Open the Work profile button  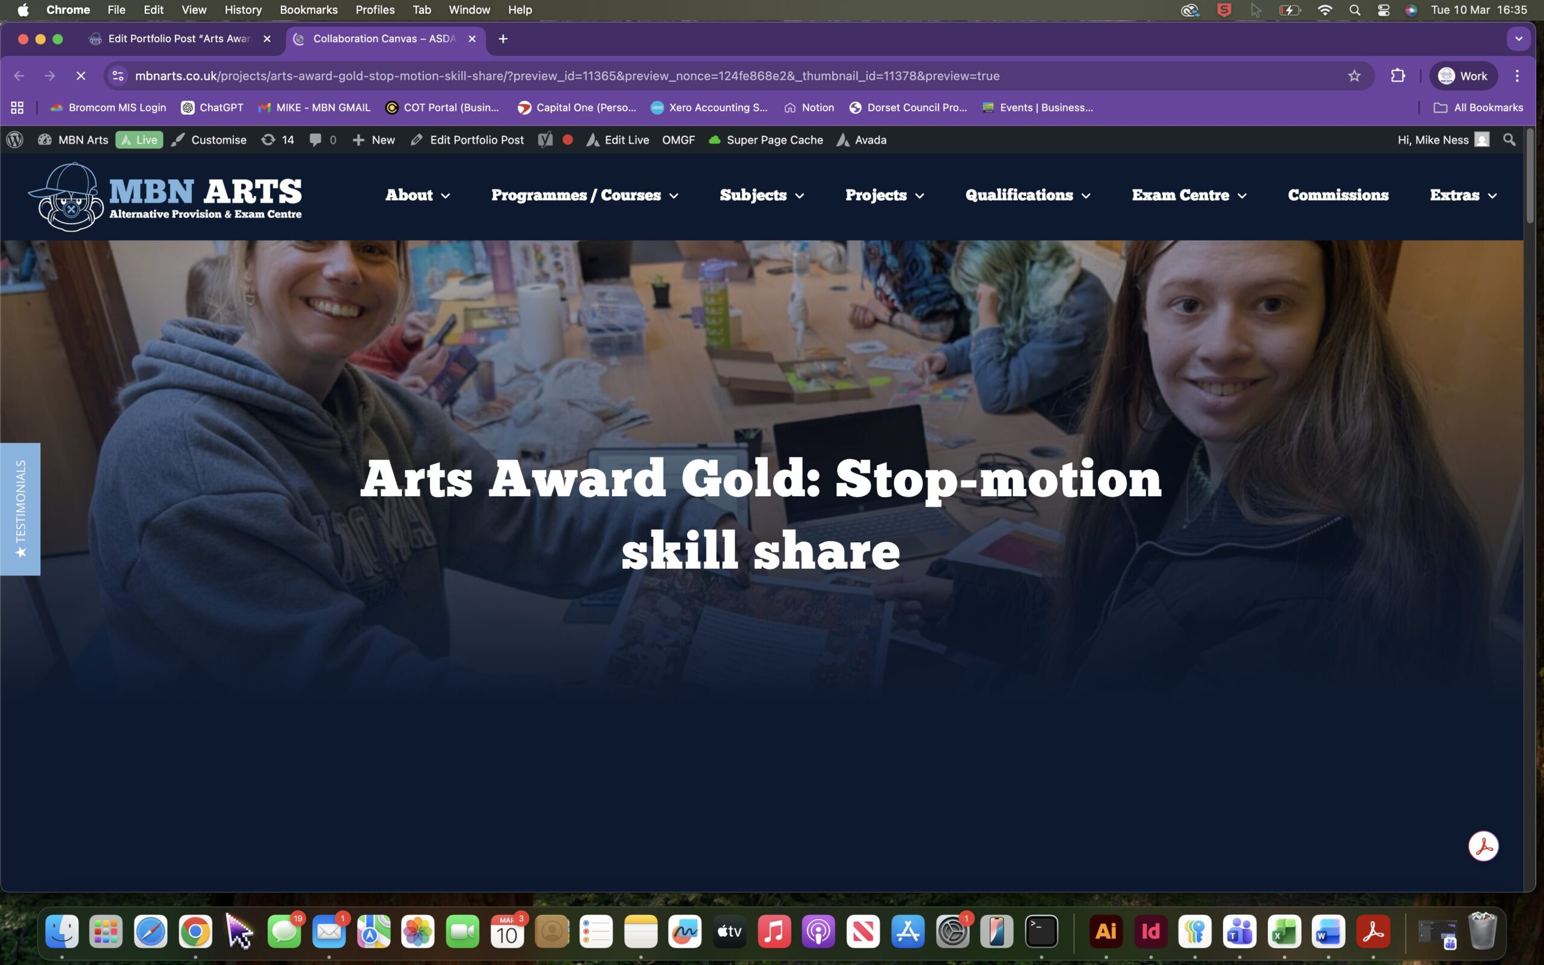coord(1463,76)
